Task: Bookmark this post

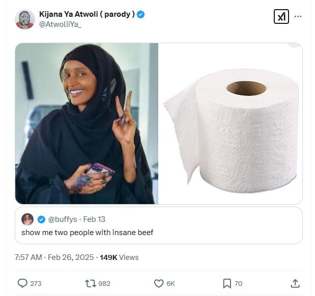Action: coord(227,283)
